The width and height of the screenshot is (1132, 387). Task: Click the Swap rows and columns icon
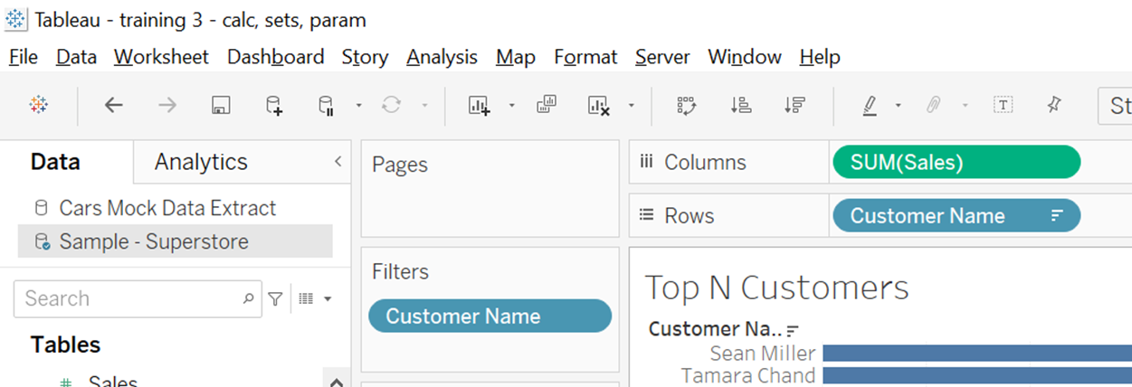coord(687,106)
